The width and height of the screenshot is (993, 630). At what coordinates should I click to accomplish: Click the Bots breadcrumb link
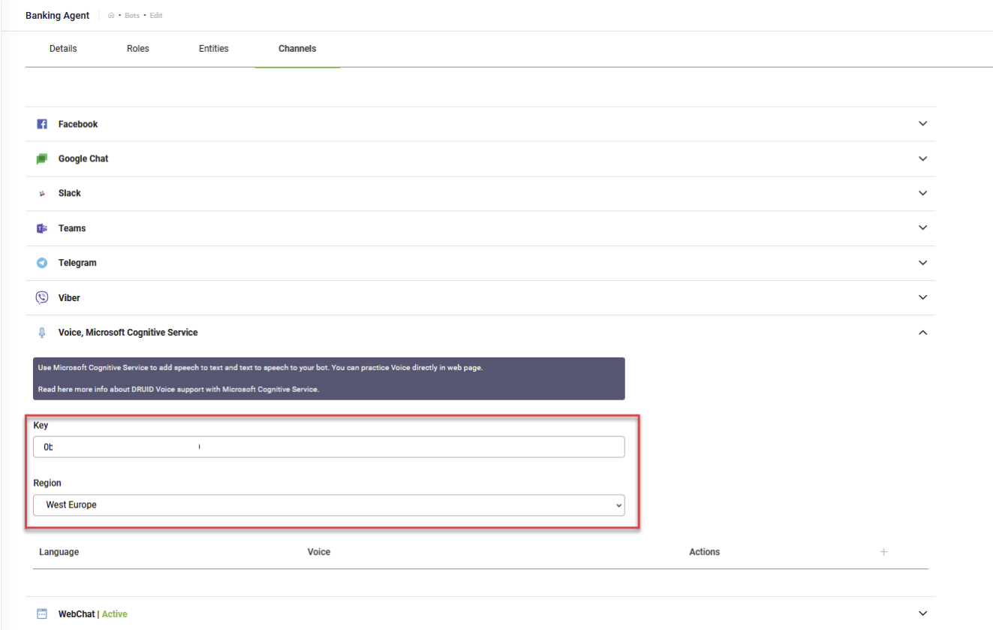click(132, 16)
